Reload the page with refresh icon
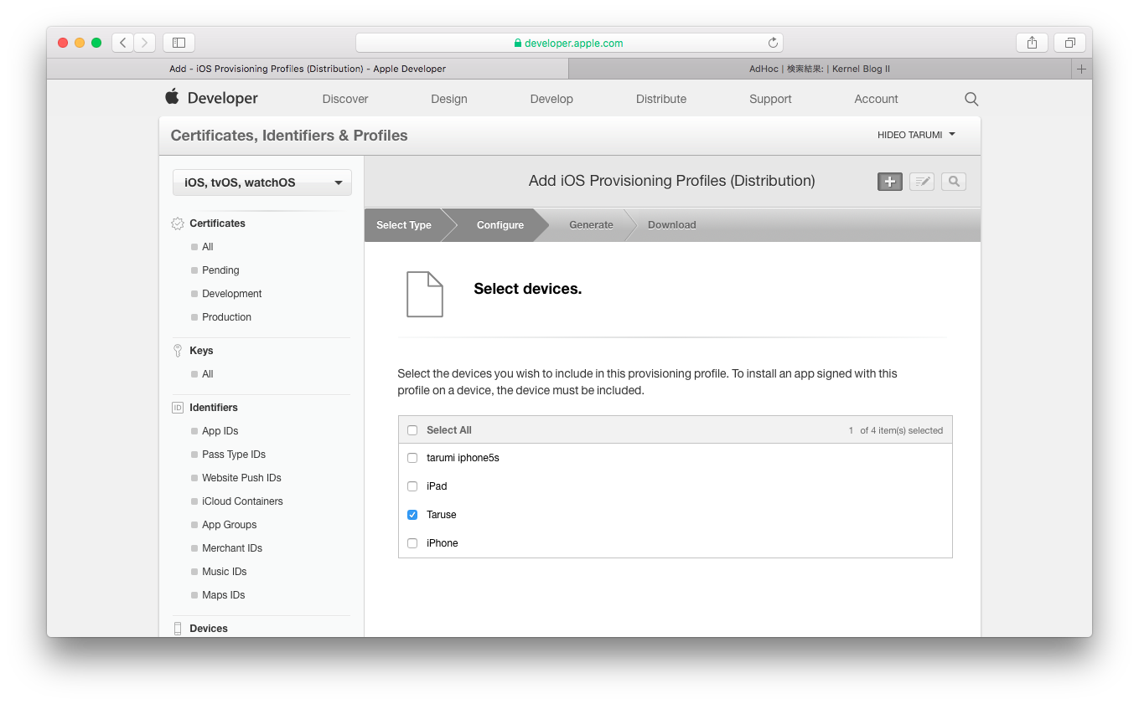The height and width of the screenshot is (704, 1139). (x=773, y=43)
